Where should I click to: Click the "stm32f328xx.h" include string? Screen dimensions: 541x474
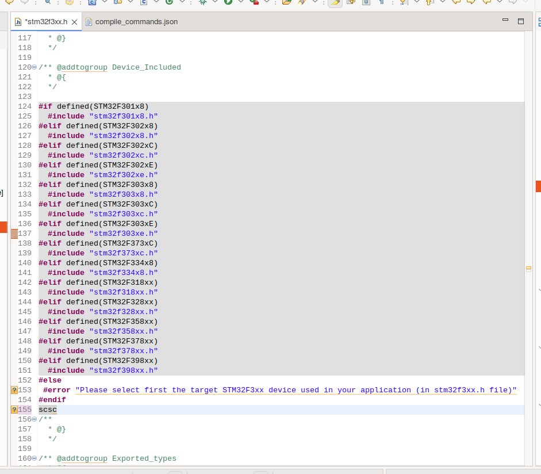(x=124, y=312)
